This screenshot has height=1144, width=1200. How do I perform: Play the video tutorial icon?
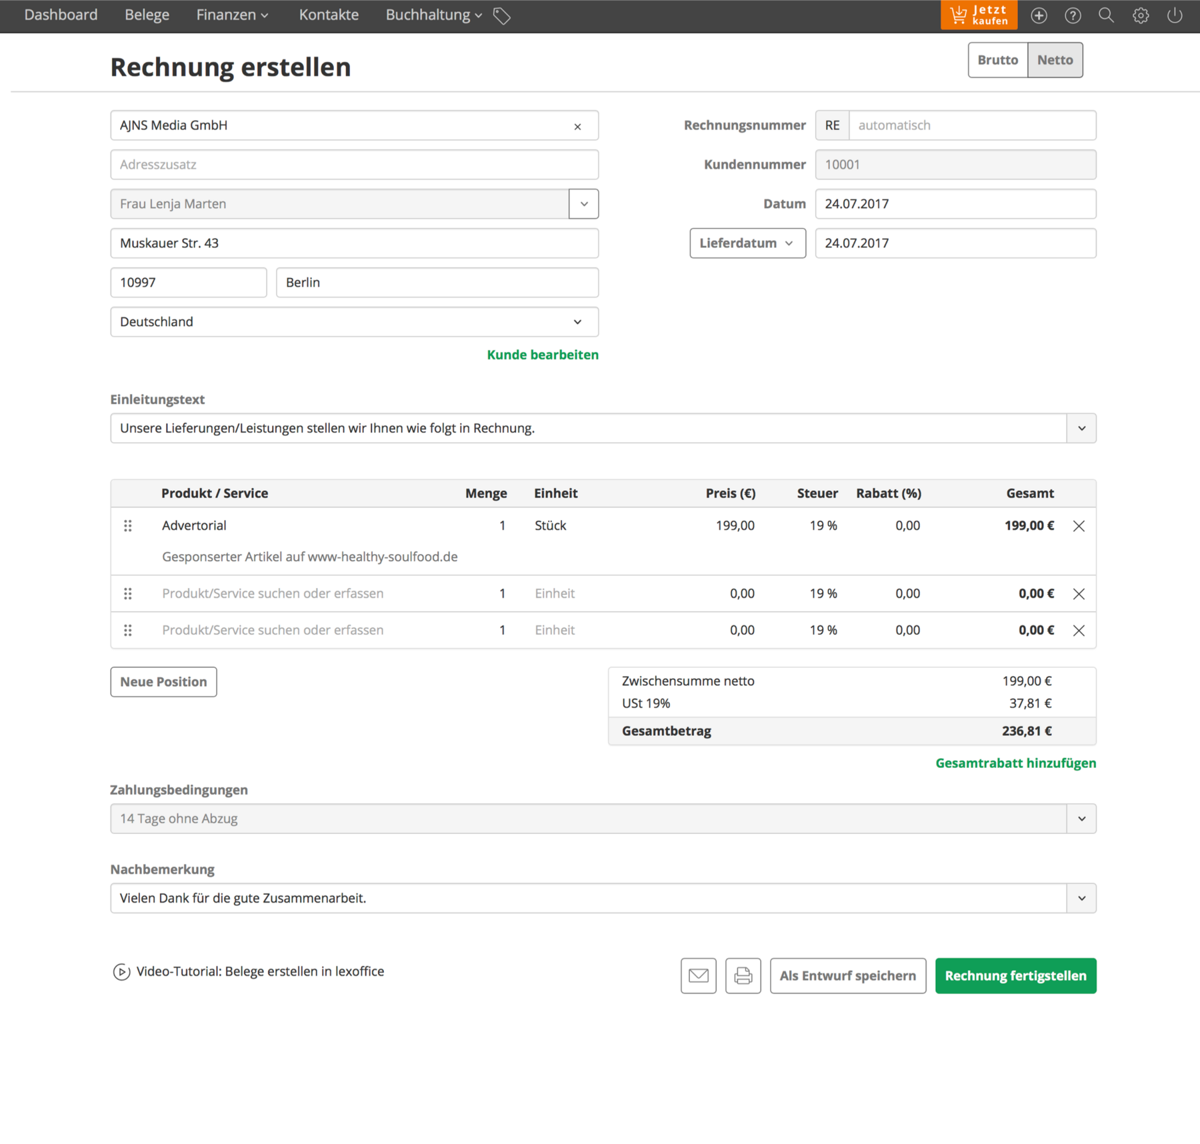coord(121,972)
